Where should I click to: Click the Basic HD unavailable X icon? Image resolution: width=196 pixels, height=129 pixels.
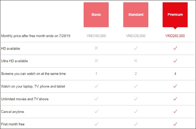(96, 48)
